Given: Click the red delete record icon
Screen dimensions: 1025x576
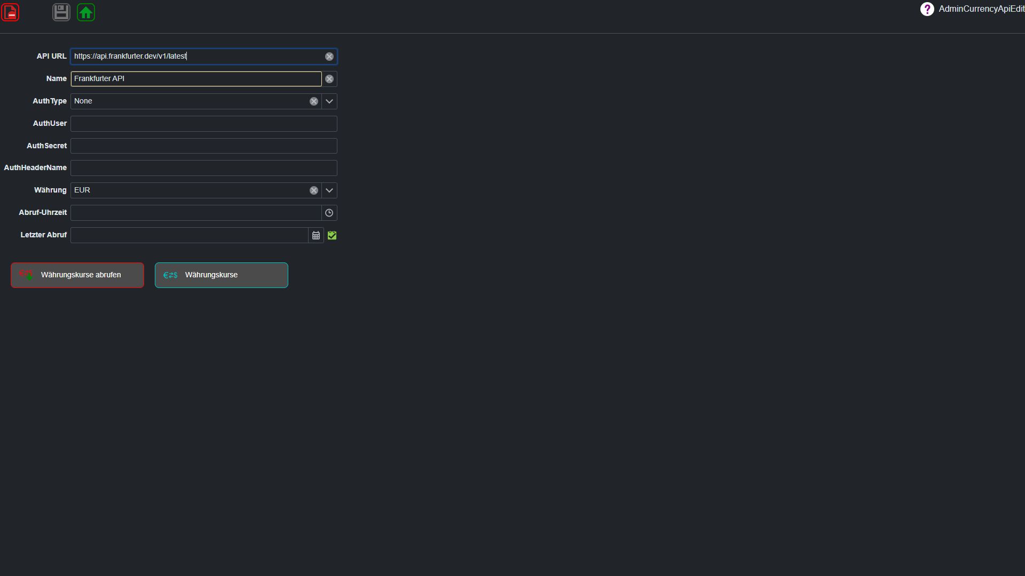Looking at the screenshot, I should click(10, 12).
